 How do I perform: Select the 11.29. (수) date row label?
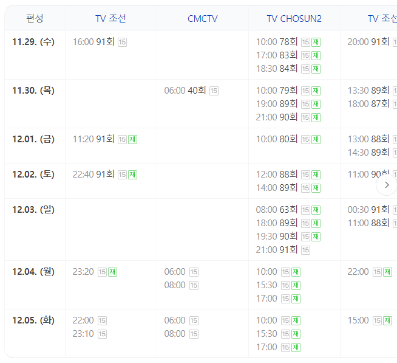(33, 42)
